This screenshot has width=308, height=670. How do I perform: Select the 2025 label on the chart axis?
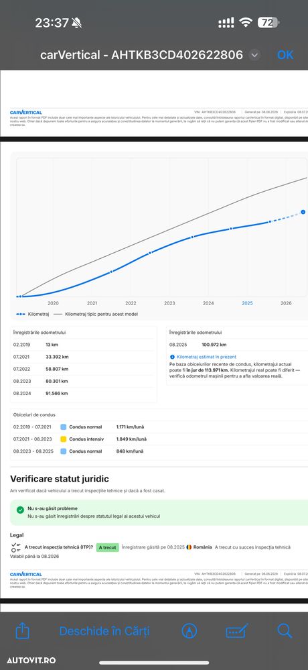click(247, 303)
